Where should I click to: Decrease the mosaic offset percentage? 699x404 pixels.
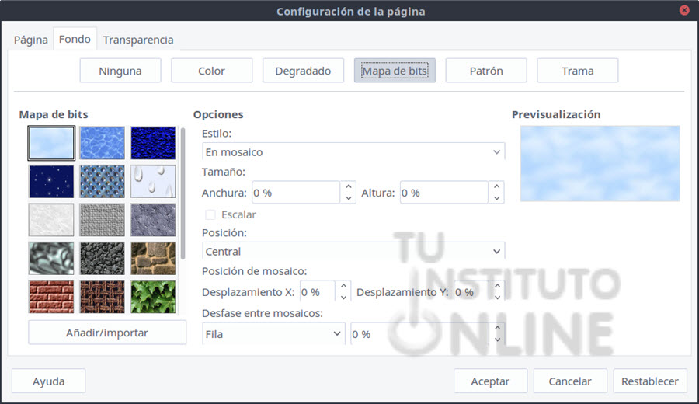click(x=498, y=340)
